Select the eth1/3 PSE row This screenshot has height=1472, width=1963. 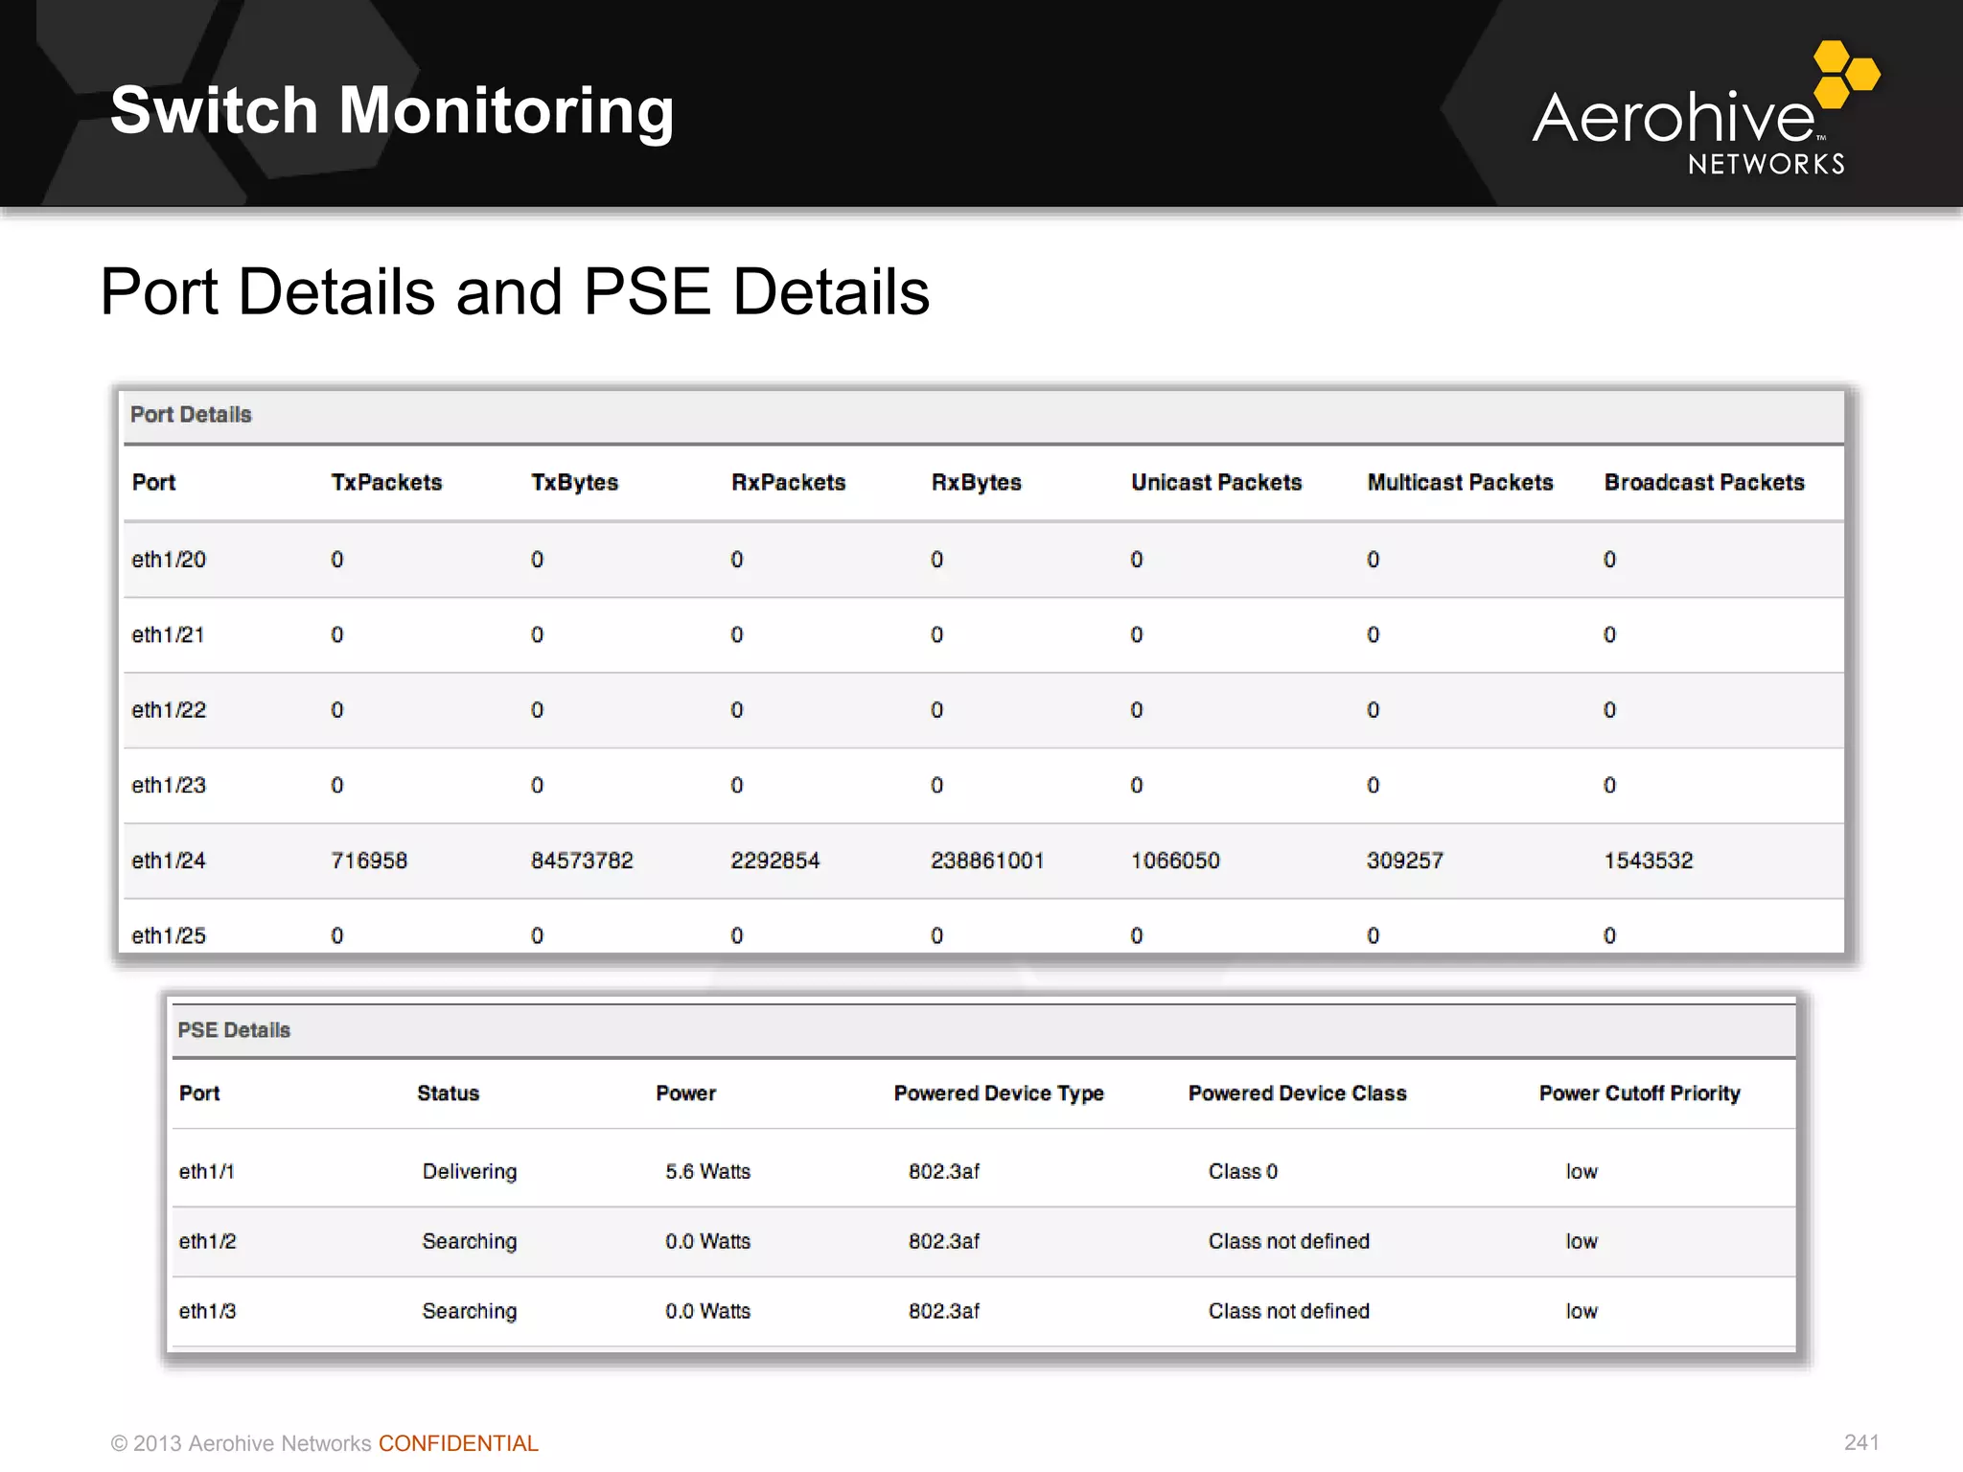click(983, 1311)
